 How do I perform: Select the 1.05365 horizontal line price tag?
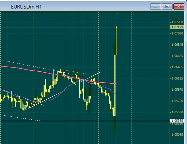(177, 121)
